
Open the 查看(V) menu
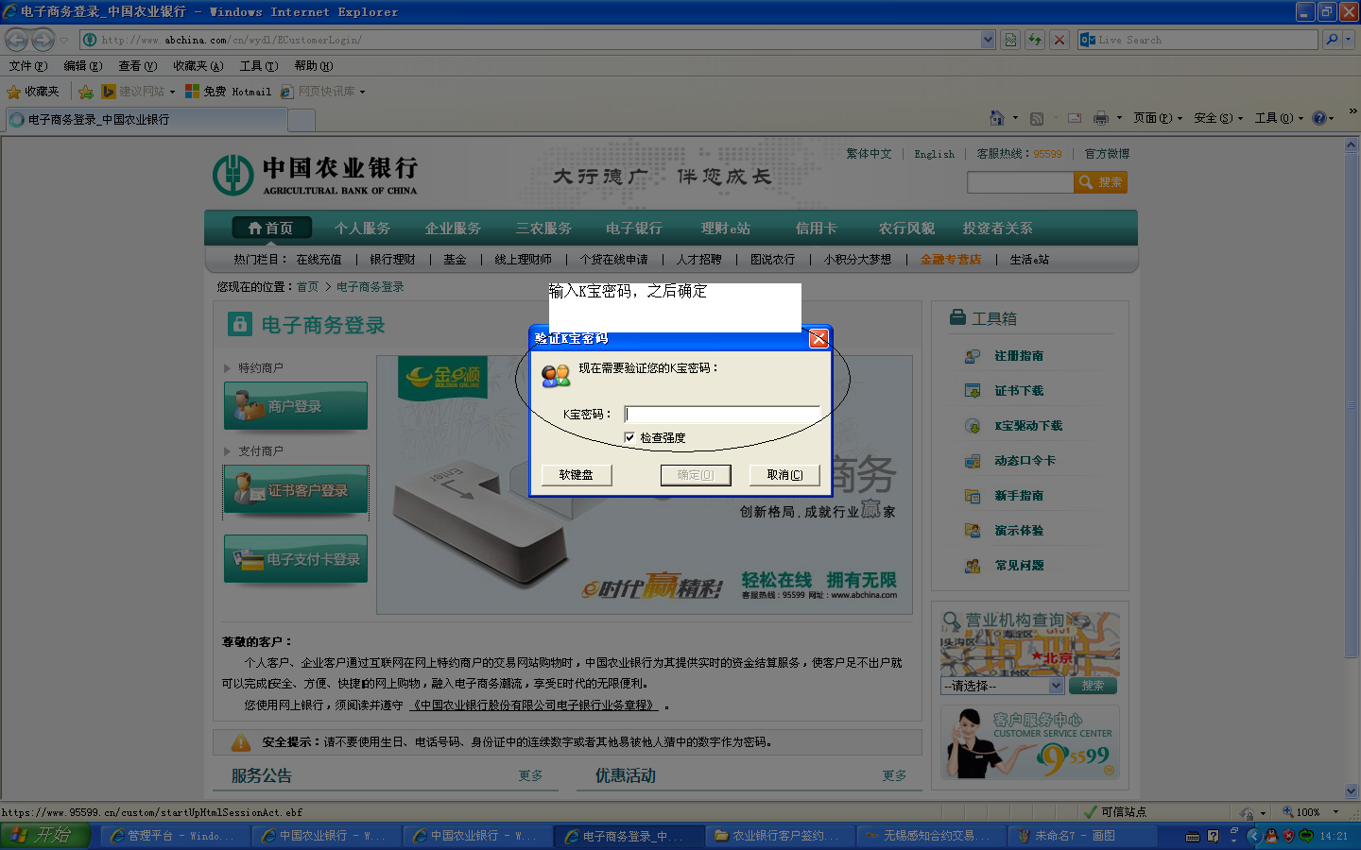click(137, 66)
